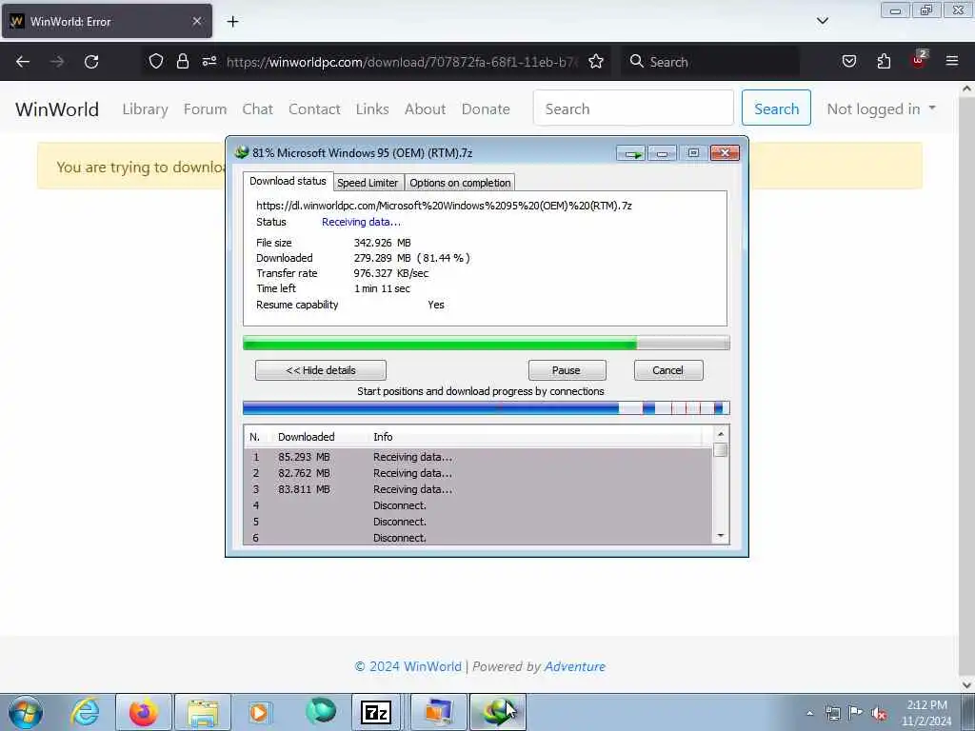Pause the Windows 95 download
Viewport: 975px width, 731px height.
click(x=567, y=370)
